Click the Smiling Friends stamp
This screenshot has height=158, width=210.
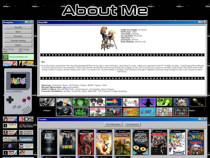coord(181,112)
